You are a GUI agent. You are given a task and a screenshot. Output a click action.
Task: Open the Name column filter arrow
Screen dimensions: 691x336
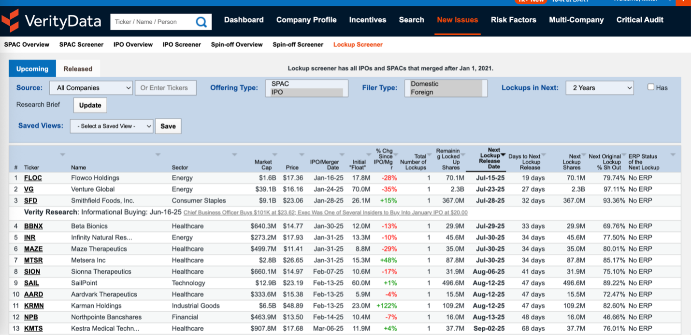[x=158, y=154]
